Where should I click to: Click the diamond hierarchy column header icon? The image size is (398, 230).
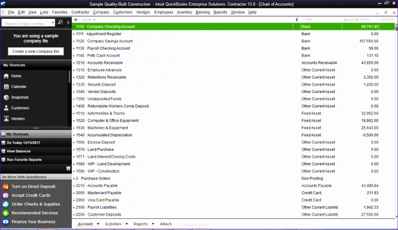[x=75, y=19]
